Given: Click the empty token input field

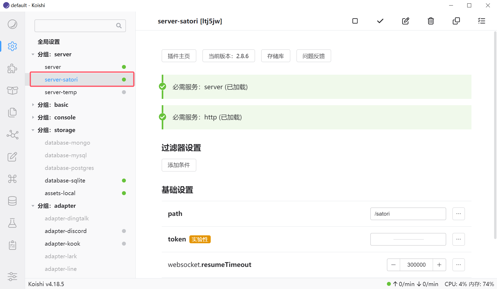Looking at the screenshot, I should point(408,239).
